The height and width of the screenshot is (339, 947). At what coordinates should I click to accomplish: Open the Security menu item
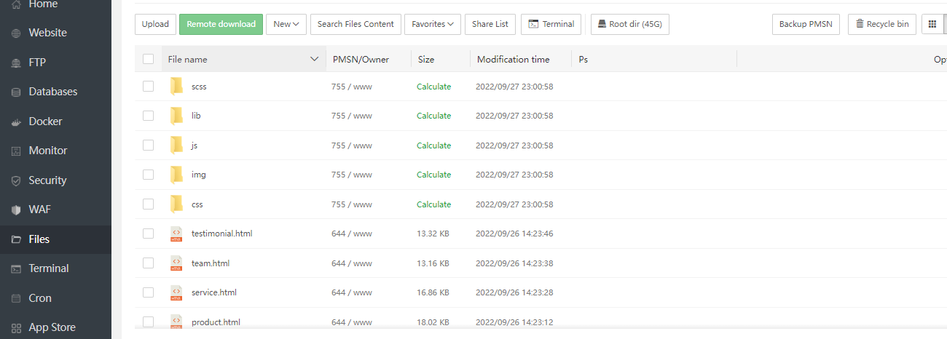(47, 180)
